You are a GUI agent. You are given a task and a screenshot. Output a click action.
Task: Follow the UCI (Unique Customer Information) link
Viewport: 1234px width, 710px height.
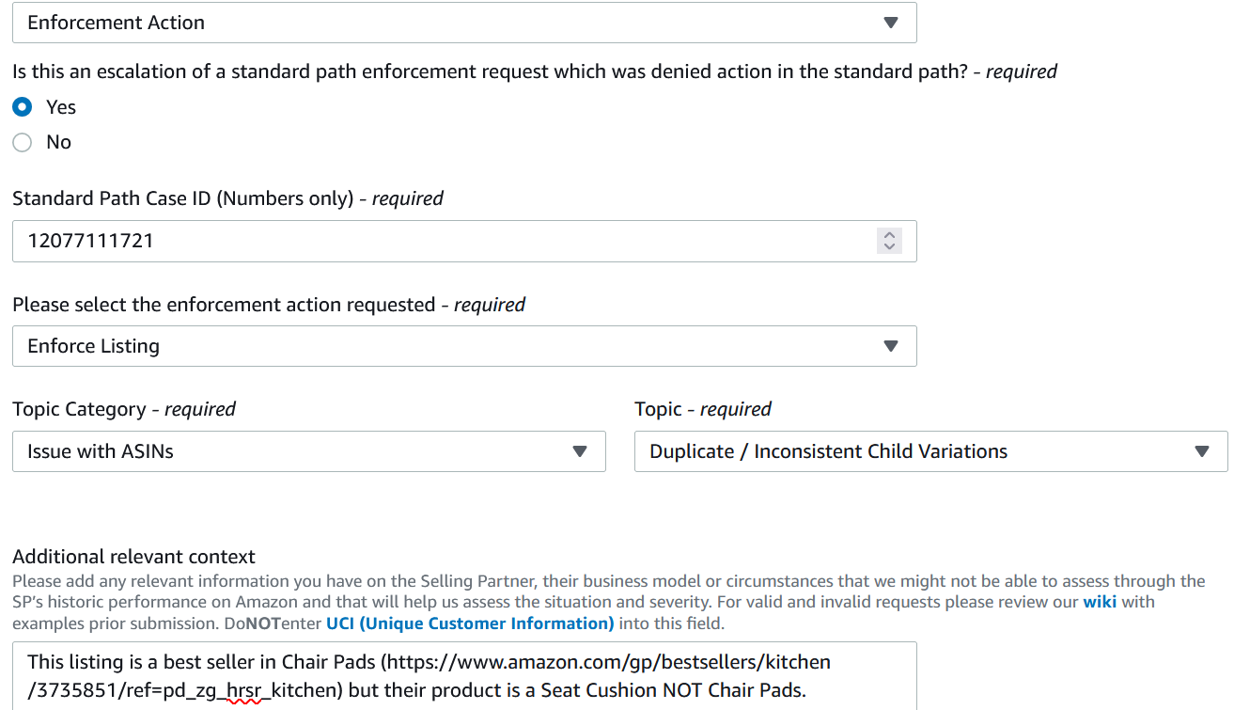click(470, 623)
